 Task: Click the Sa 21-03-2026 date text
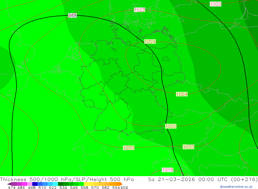pyautogui.click(x=171, y=179)
